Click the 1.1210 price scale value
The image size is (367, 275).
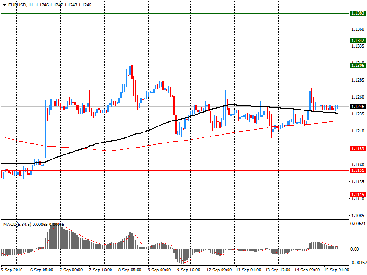pyautogui.click(x=358, y=131)
